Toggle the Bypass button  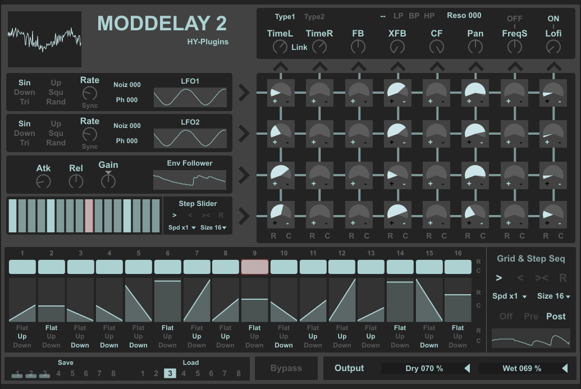click(286, 368)
